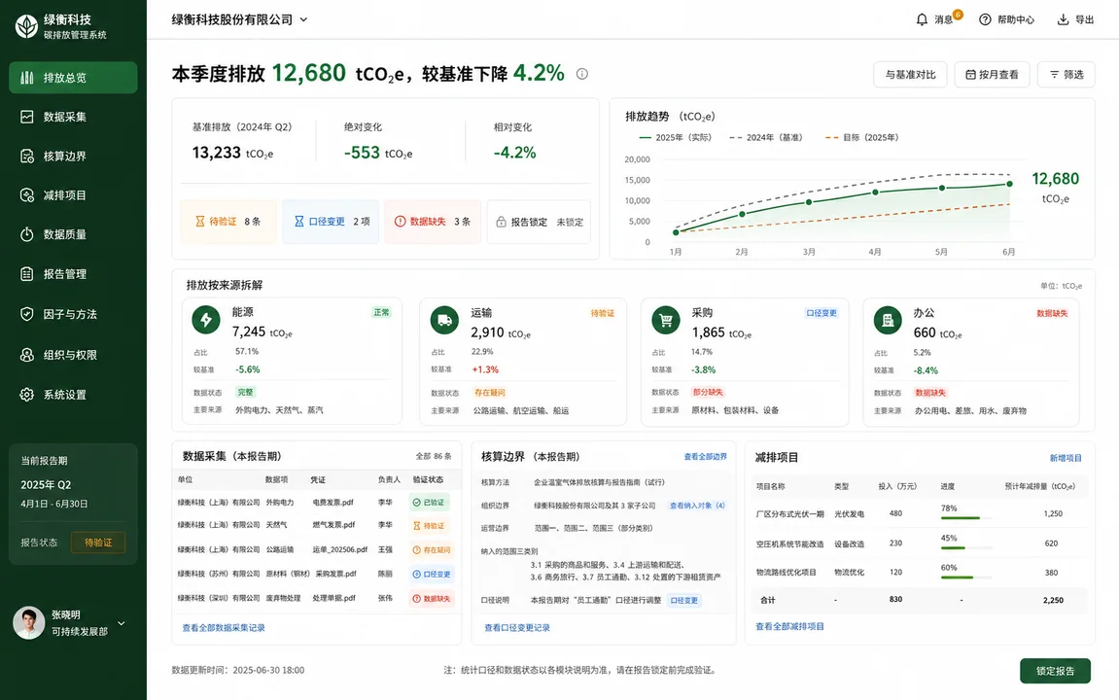Click the 与基准对比 button
Image resolution: width=1119 pixels, height=700 pixels.
point(910,74)
